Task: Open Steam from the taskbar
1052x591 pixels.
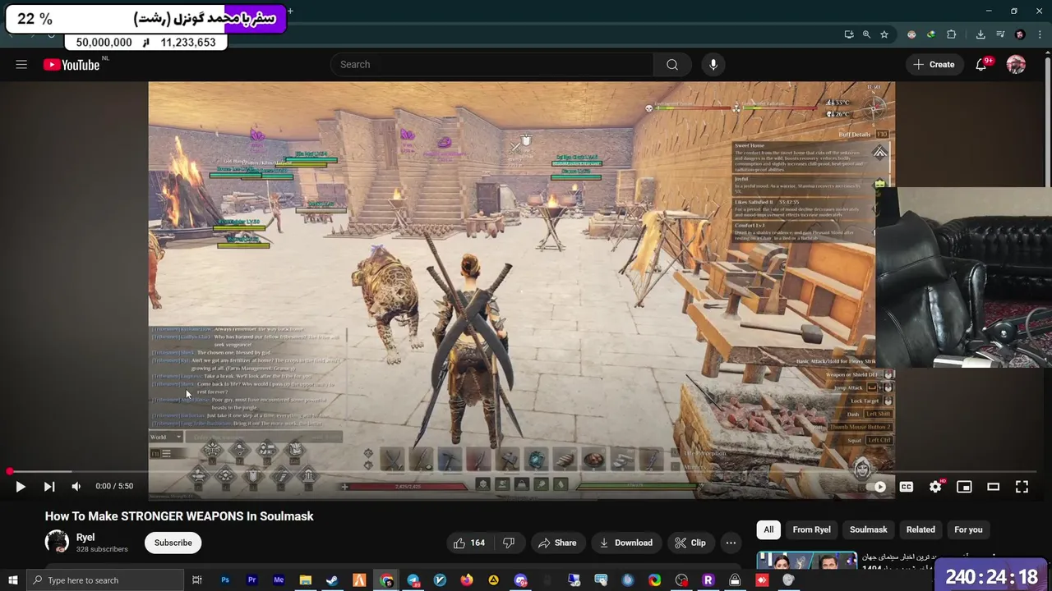Action: click(x=332, y=580)
